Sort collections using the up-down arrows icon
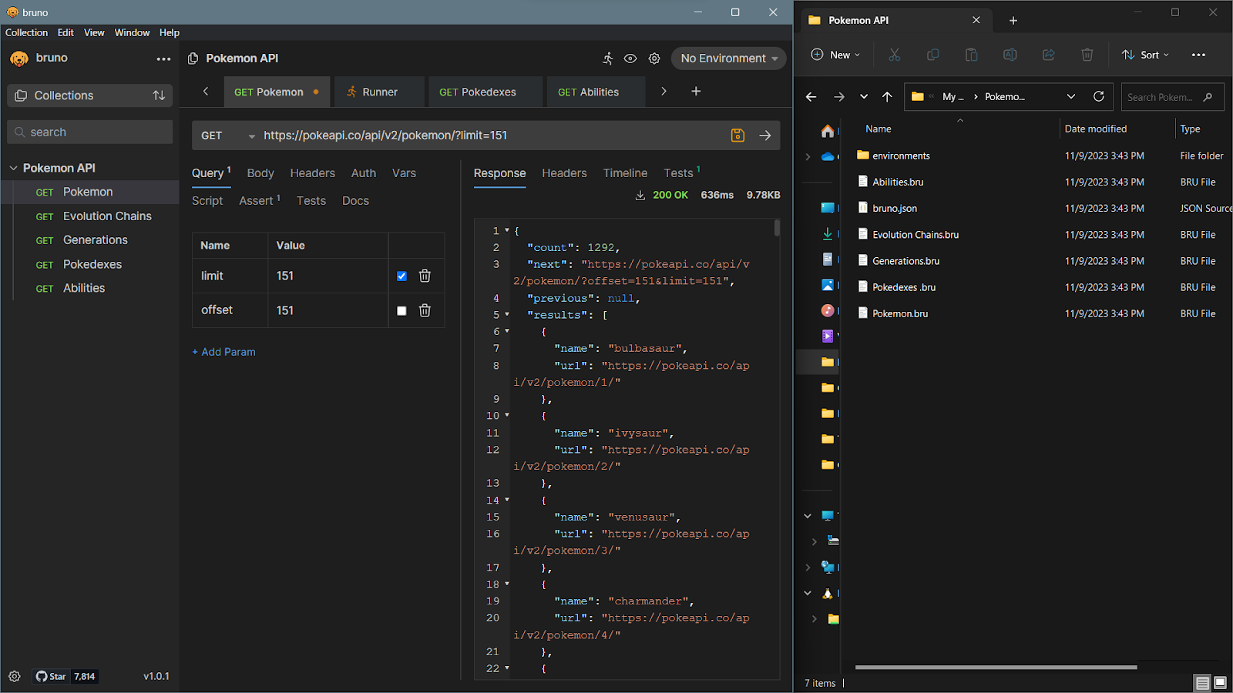This screenshot has height=693, width=1233. pos(159,95)
